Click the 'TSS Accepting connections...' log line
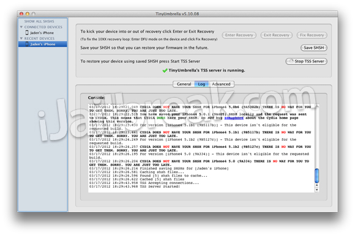The image size is (355, 236). coord(144,183)
